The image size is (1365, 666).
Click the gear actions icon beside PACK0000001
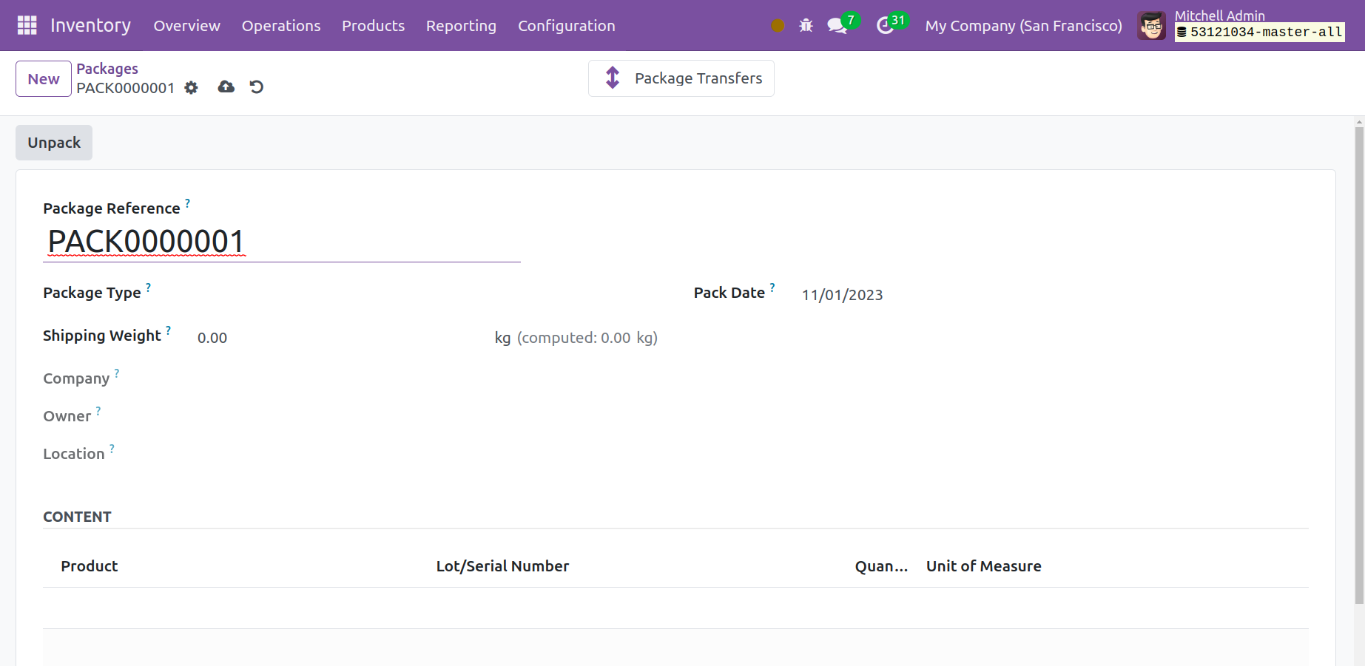tap(192, 88)
